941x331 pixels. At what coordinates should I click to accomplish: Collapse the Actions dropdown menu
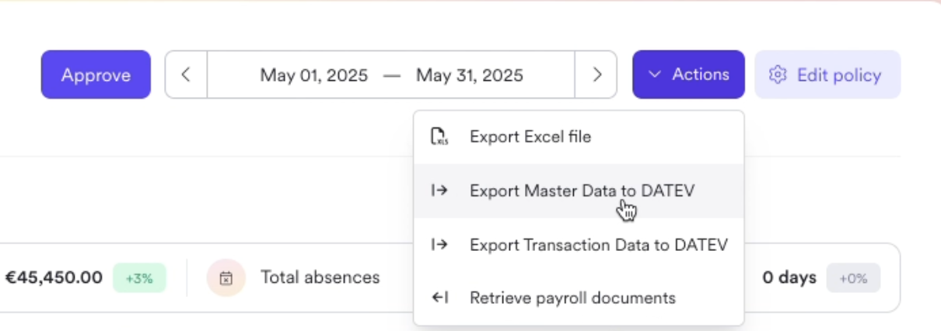[x=688, y=75]
